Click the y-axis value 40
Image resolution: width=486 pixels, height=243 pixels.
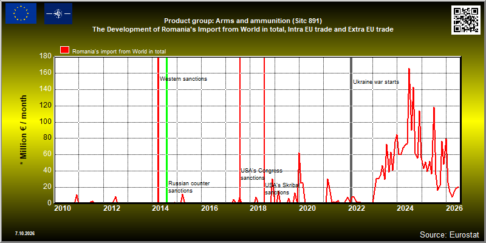[x=47, y=171]
